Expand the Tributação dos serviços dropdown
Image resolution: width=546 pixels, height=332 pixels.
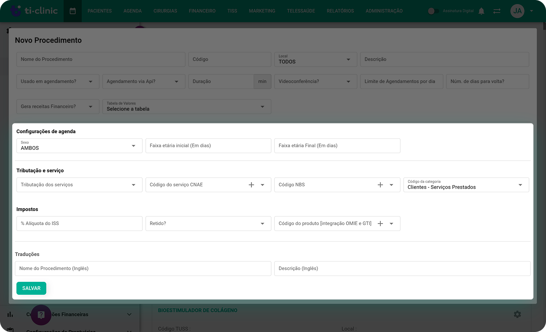click(x=79, y=185)
